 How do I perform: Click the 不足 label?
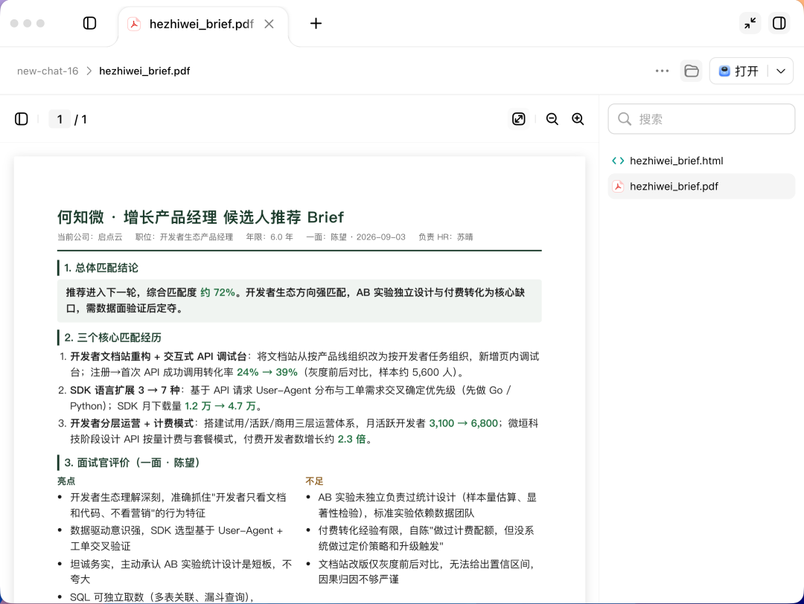(314, 481)
